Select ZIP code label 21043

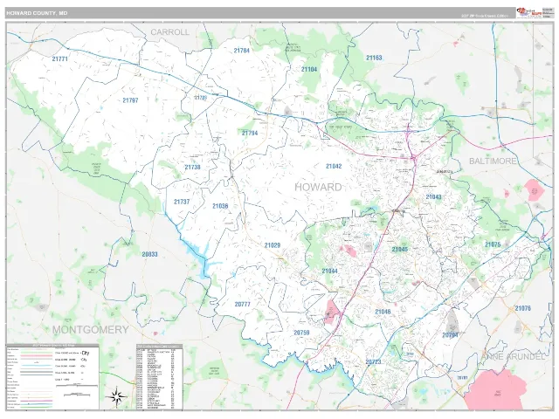point(433,196)
